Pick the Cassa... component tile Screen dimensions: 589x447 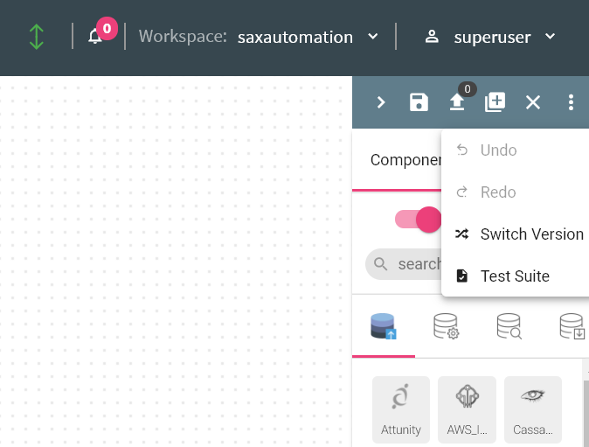coord(533,409)
